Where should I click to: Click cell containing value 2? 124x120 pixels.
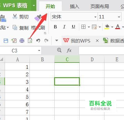point(17,74)
